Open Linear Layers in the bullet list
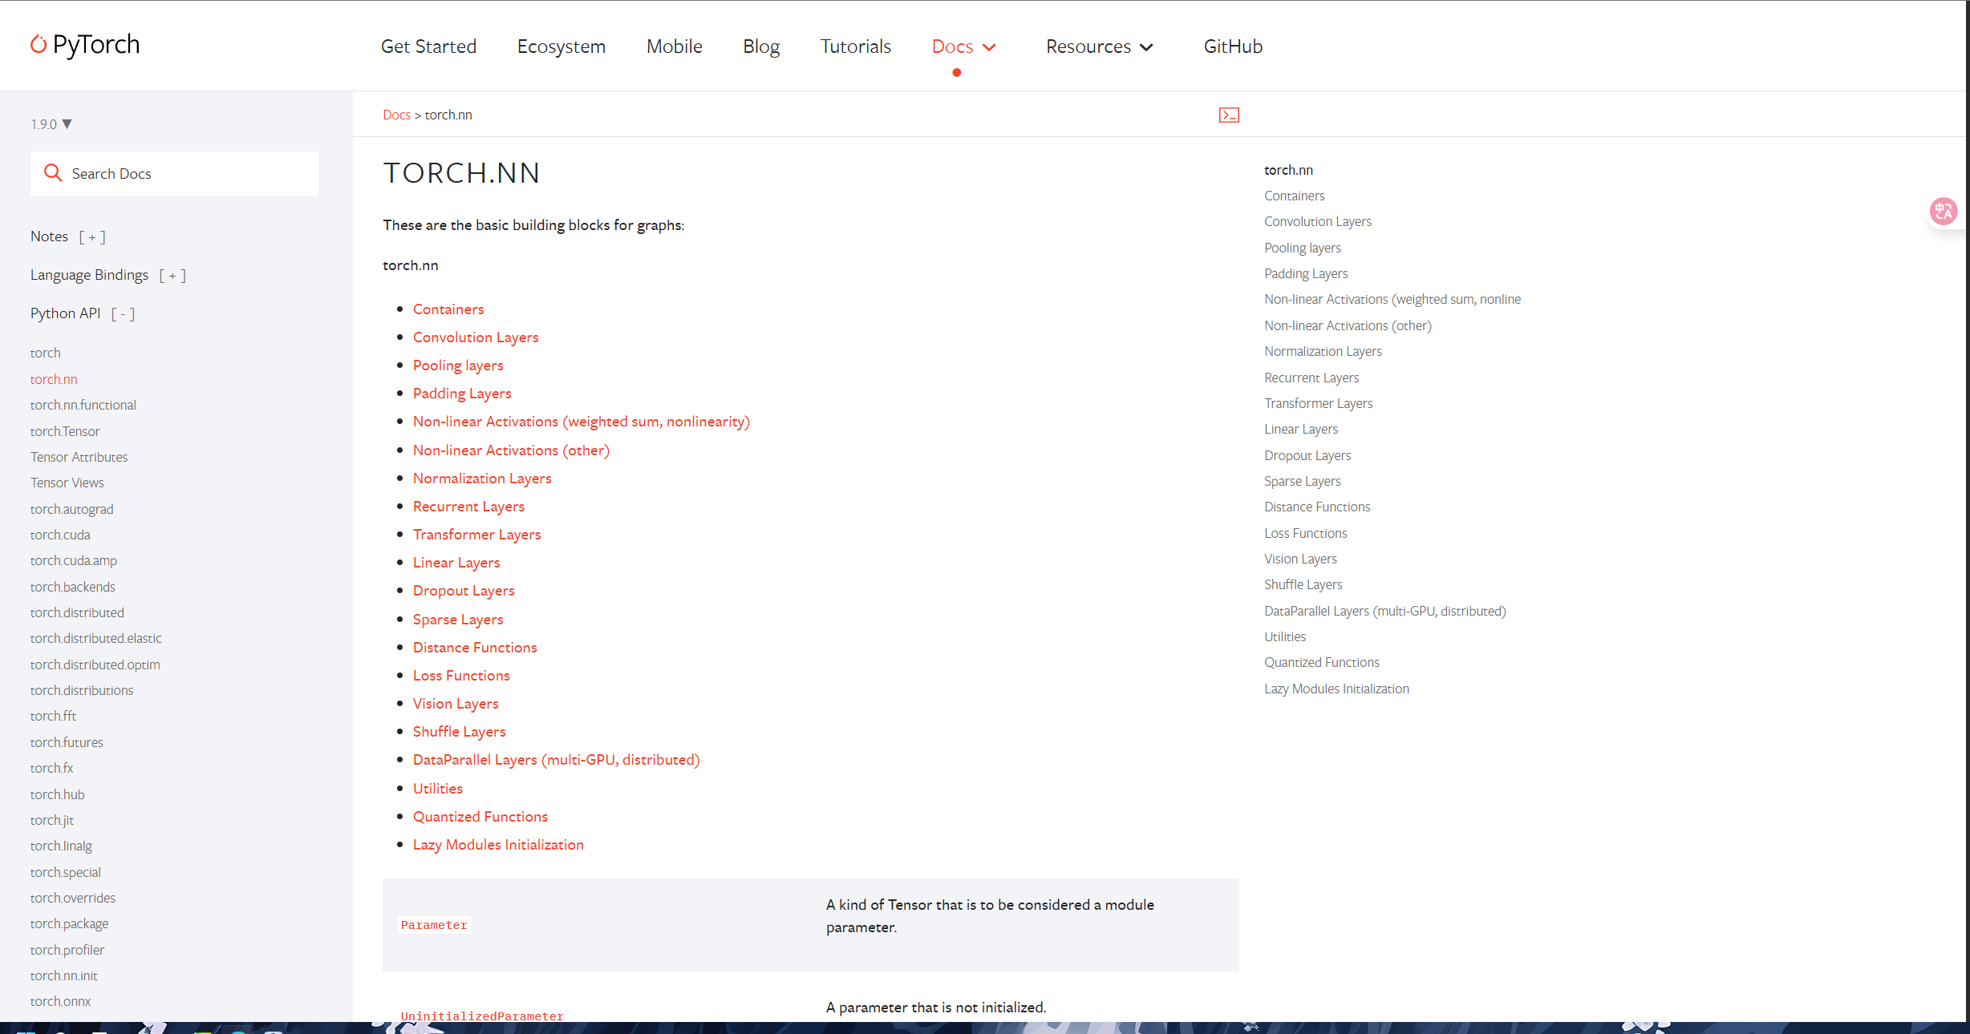 (456, 563)
